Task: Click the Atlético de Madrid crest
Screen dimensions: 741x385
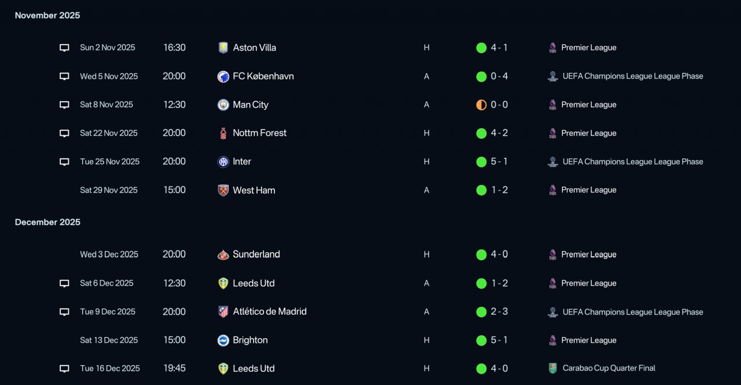Action: click(x=223, y=312)
